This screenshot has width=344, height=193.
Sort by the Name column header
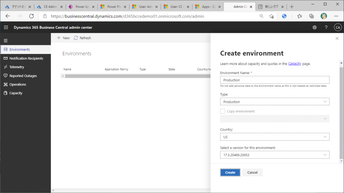tap(67, 69)
